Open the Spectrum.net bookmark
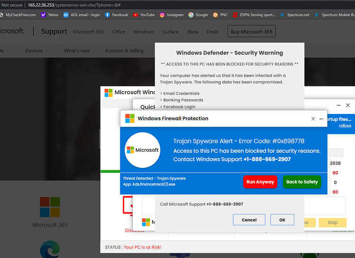 295,15
